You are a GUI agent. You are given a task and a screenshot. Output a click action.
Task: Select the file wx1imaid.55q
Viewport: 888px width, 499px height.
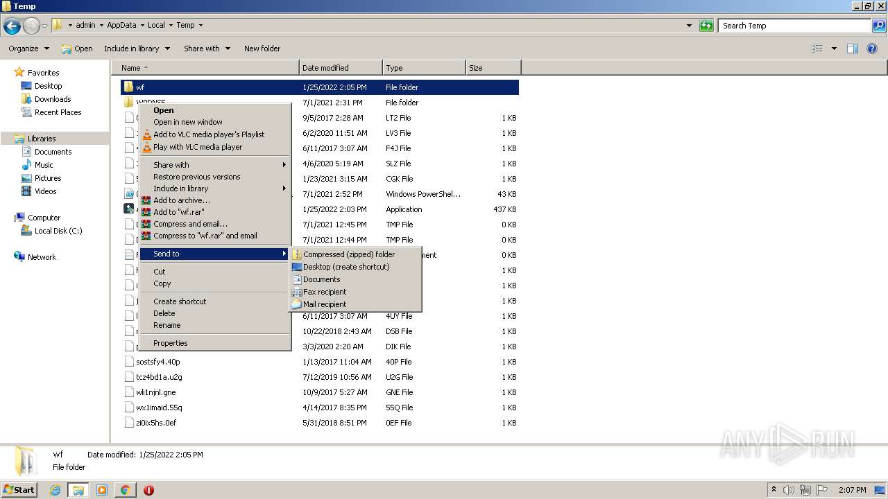tap(159, 408)
